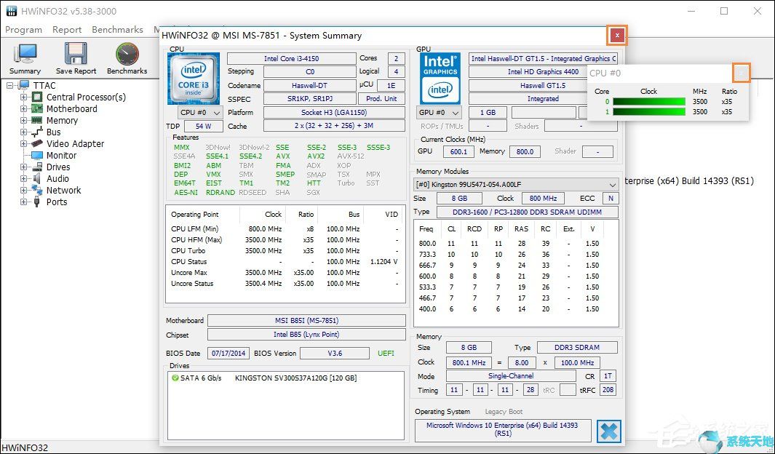Click the Uncore Status row
This screenshot has width=775, height=454.
(x=285, y=284)
